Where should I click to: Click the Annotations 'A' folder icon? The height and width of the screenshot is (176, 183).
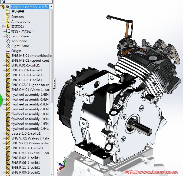(x=8, y=21)
